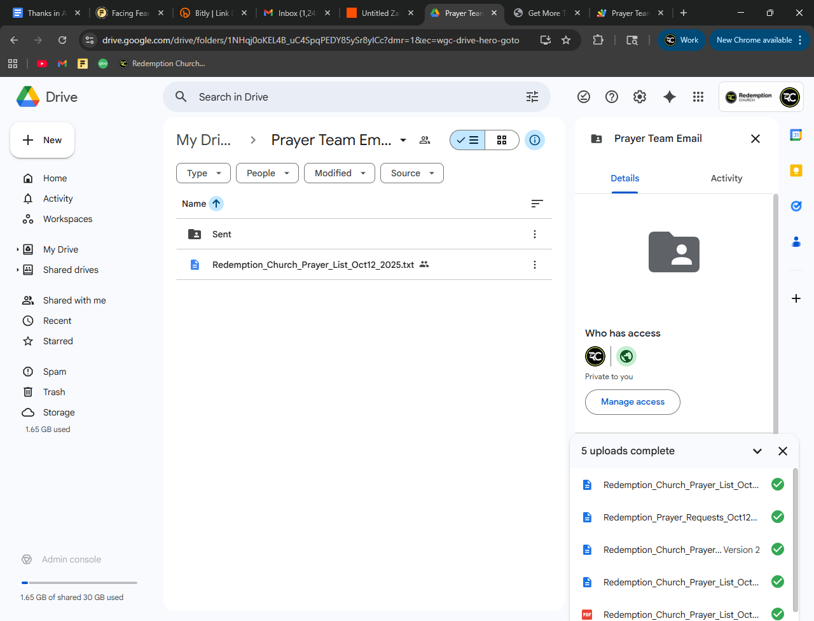
Task: Click the storage usage progress bar
Action: click(79, 582)
